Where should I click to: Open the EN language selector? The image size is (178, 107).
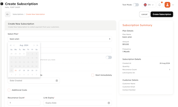coord(149,5)
